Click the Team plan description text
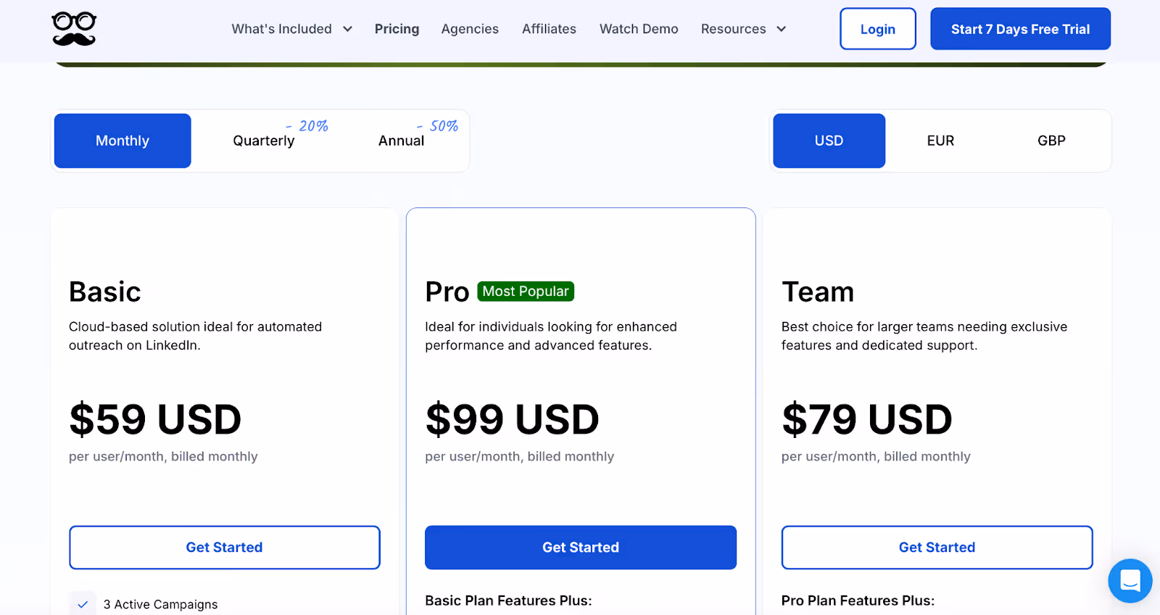 tap(924, 336)
